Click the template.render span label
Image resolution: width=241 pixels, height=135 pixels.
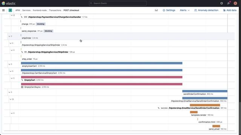coord(198,115)
